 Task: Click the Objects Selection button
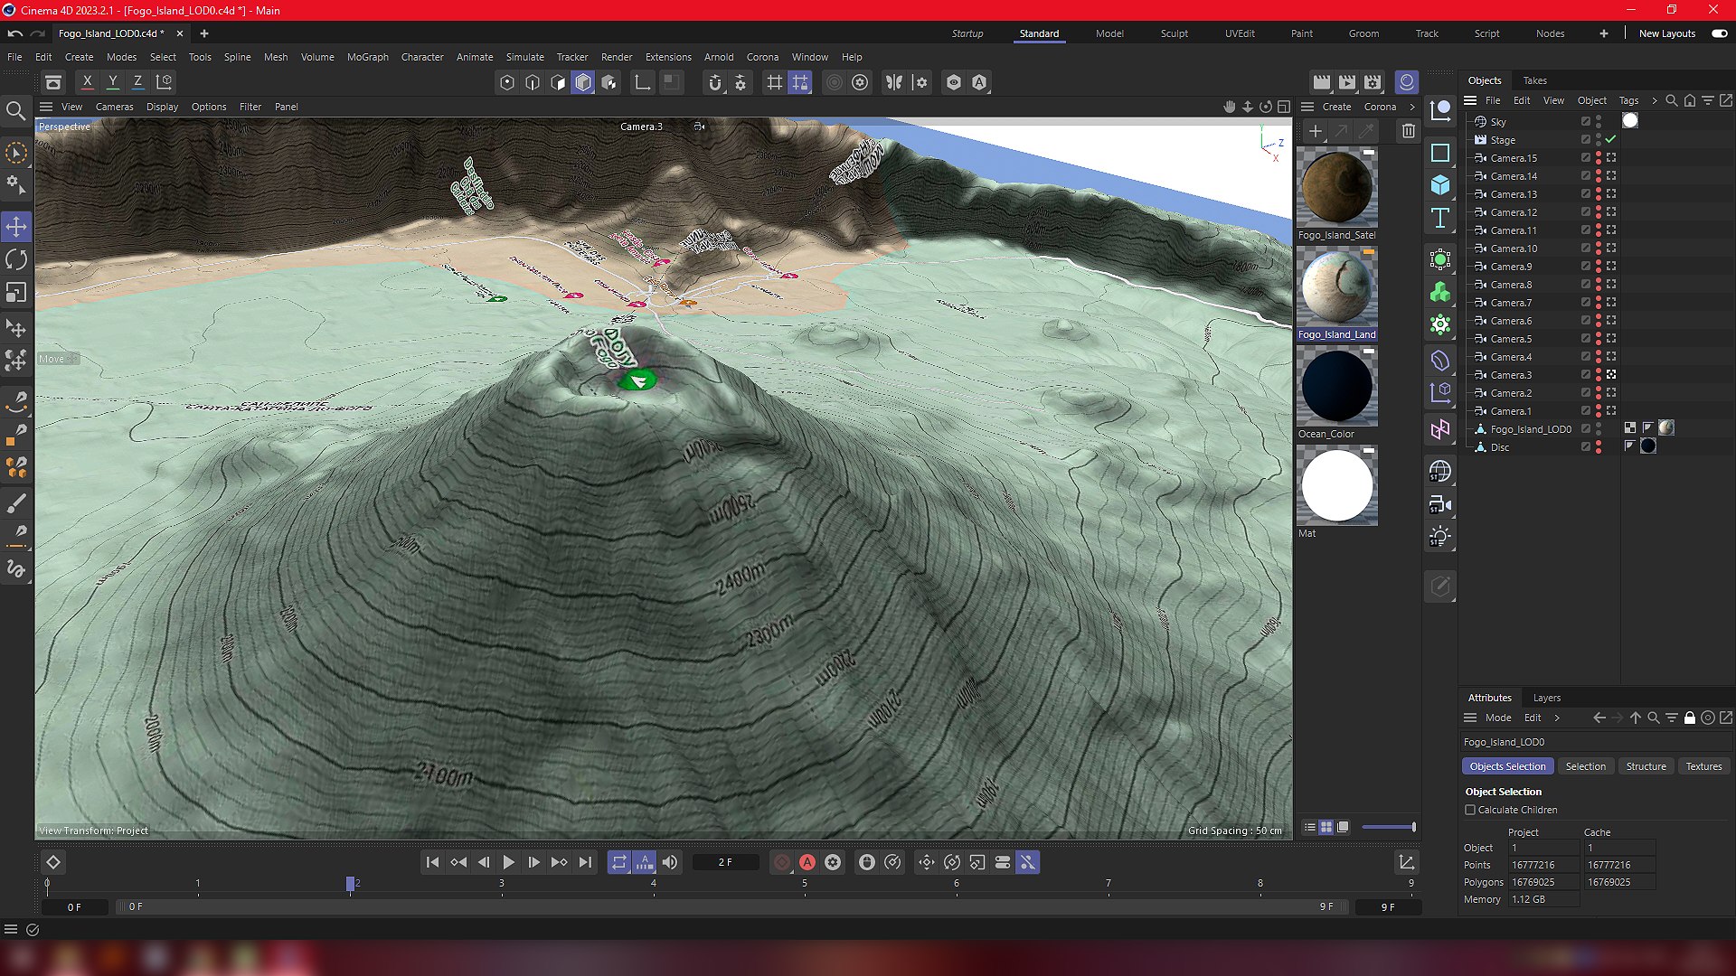1508,766
